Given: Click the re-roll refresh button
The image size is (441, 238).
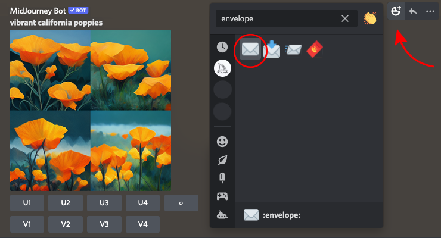Looking at the screenshot, I should (x=181, y=203).
